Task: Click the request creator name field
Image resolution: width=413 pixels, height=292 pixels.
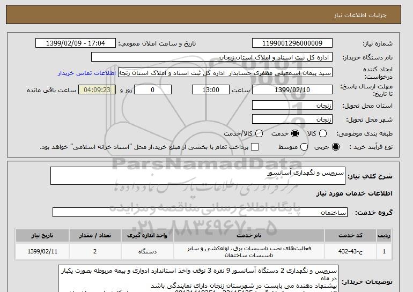Action: point(225,73)
